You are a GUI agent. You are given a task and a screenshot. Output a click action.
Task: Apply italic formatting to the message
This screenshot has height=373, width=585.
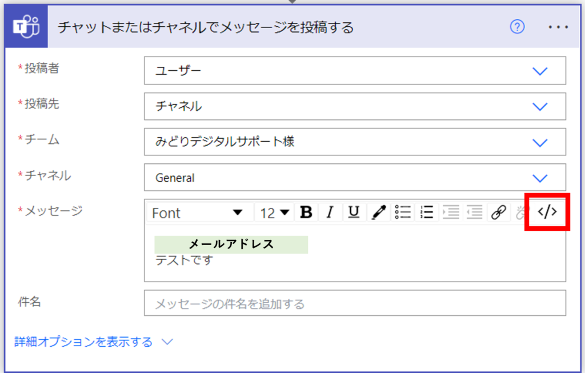[x=330, y=212]
